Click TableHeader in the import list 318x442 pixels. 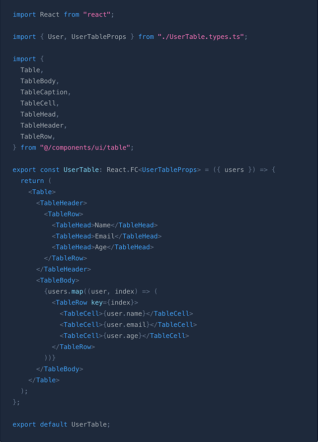[x=43, y=125]
